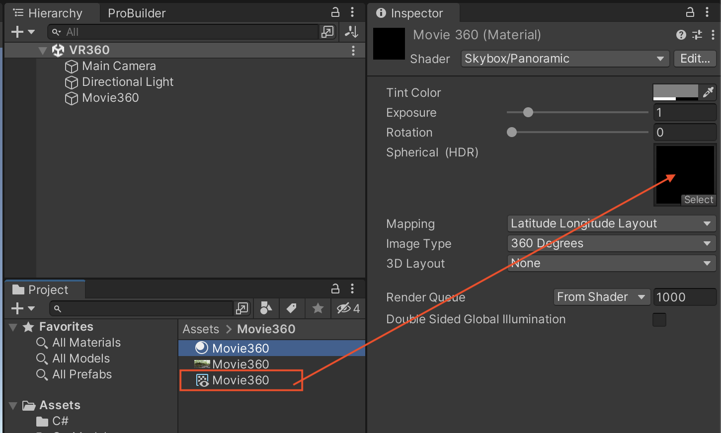
Task: Collapse the VR360 scene tree
Action: (43, 50)
